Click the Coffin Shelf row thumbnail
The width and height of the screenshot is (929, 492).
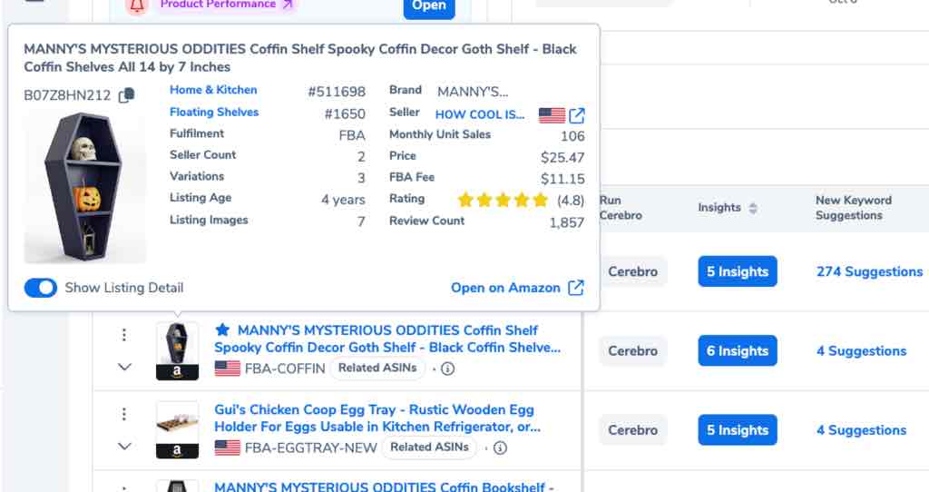tap(177, 351)
